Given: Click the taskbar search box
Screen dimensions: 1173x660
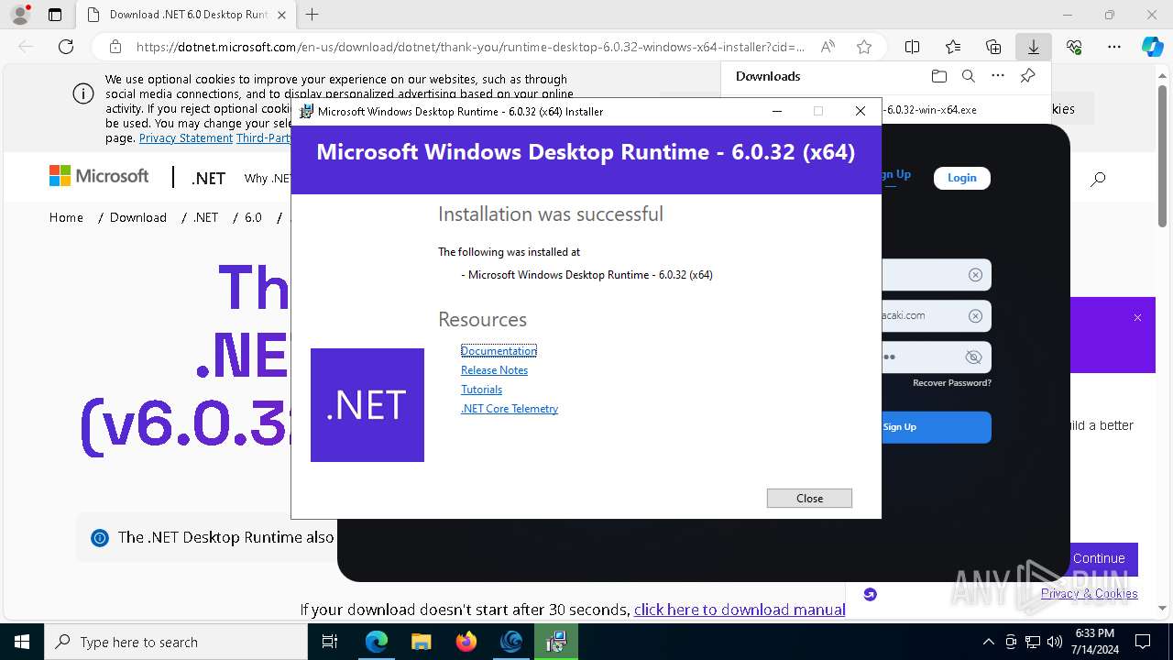Looking at the screenshot, I should (176, 642).
